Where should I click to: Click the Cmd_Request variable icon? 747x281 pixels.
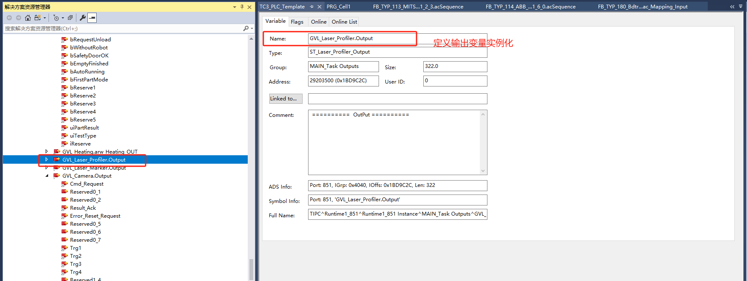pos(65,184)
